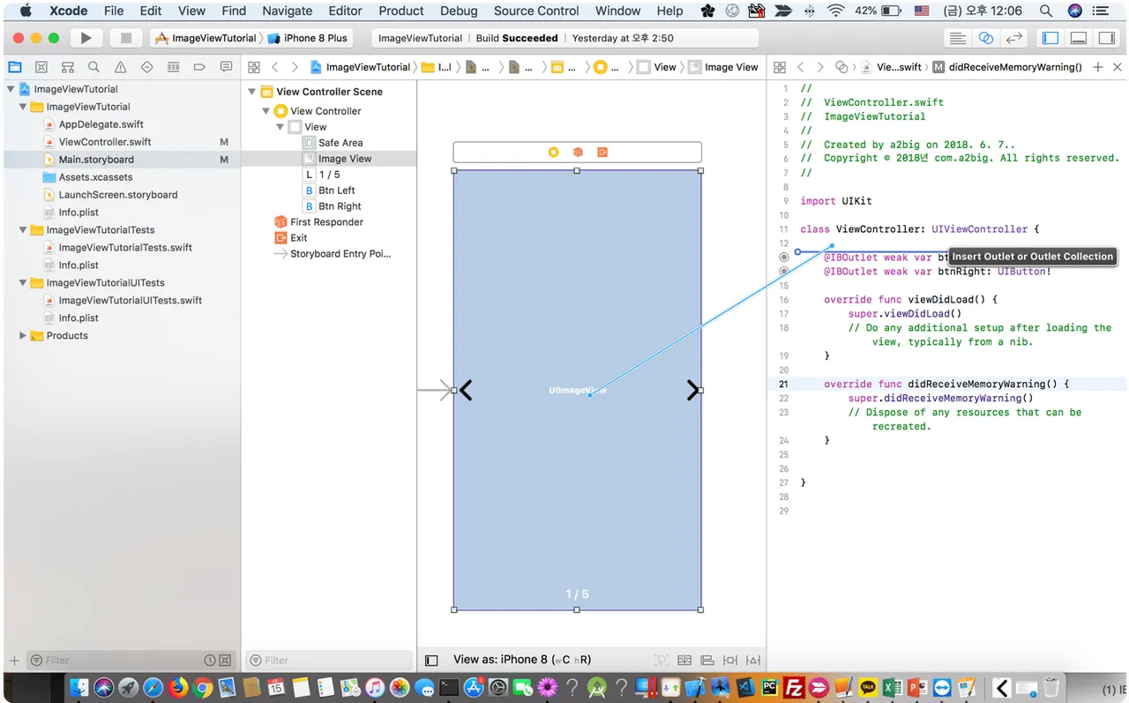The image size is (1129, 703).
Task: Click the Image View jump bar item
Action: coord(723,67)
